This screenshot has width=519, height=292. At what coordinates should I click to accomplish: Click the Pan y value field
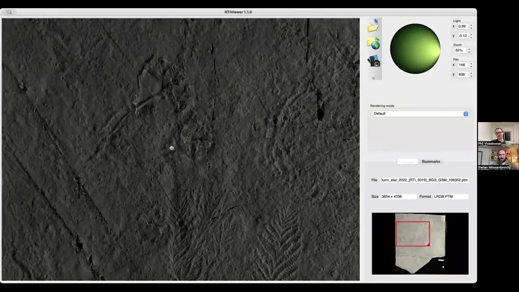point(463,74)
